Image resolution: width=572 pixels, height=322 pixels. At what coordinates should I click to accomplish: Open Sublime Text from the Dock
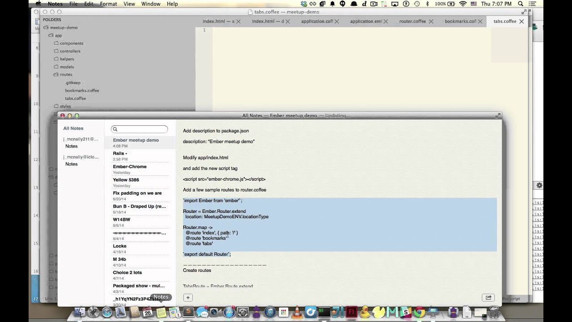click(189, 312)
